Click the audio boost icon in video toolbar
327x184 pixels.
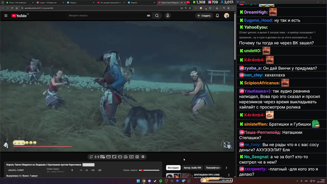point(97,157)
